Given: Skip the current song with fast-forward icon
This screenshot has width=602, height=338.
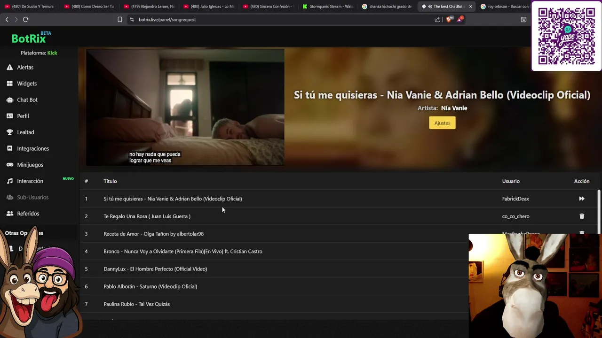Looking at the screenshot, I should (582, 199).
